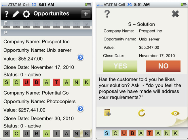Viewport: 188px width, 140px height.
Task: Tap green S tile for Prospect Inc
Action: point(6,82)
